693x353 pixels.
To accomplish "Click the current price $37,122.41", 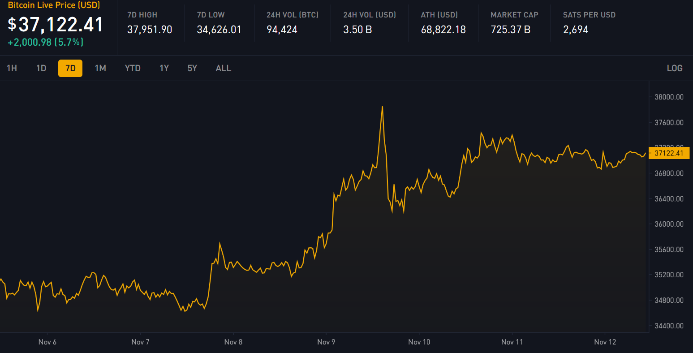I will tap(56, 25).
